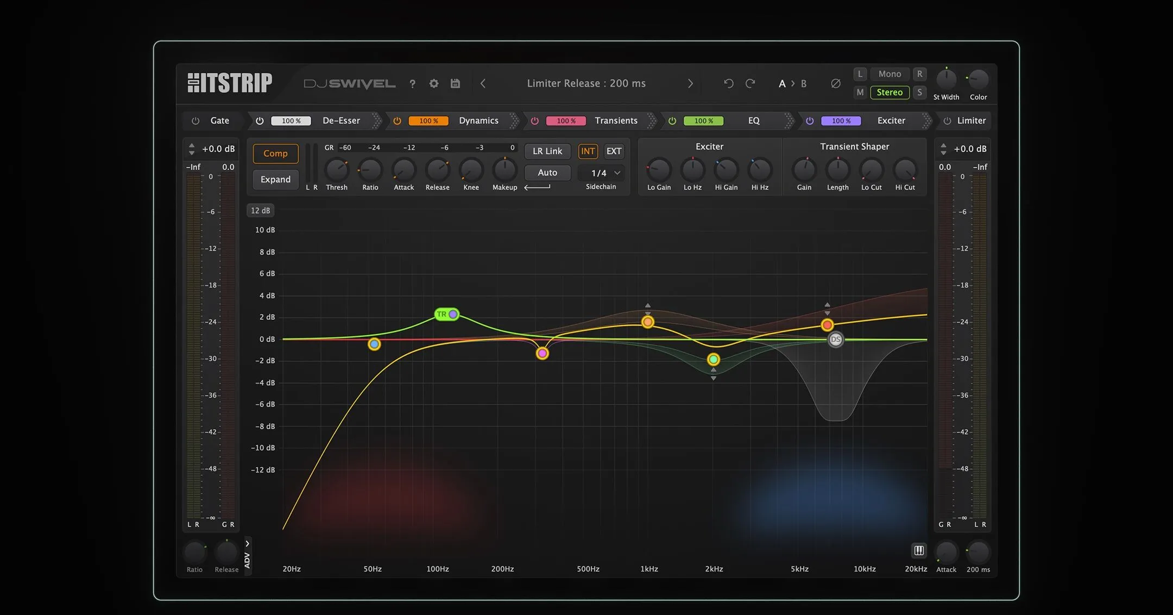This screenshot has width=1173, height=615.
Task: Open the Transients module tab
Action: [616, 121]
